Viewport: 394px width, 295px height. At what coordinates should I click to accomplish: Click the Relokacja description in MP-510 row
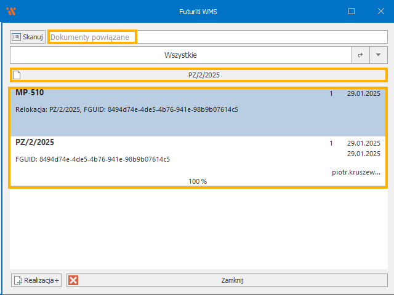point(126,109)
